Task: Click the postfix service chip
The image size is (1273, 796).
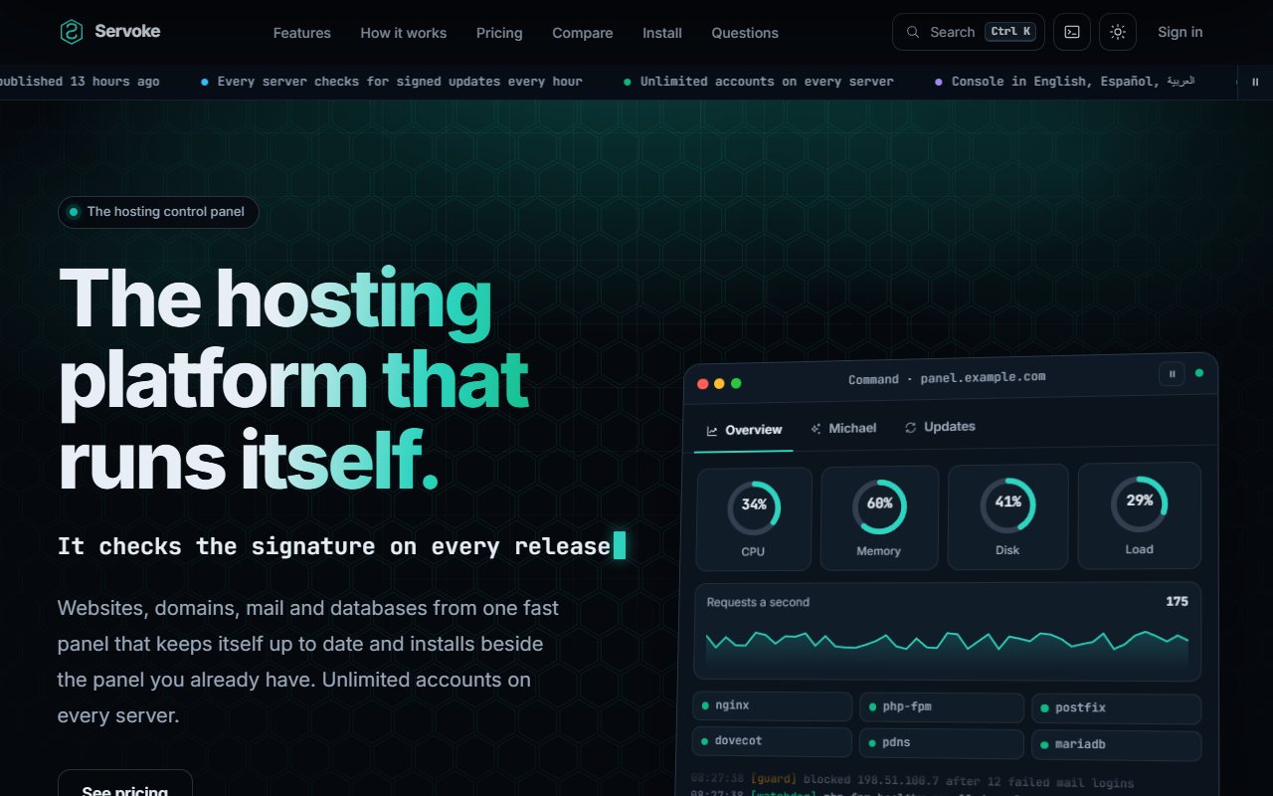Action: (x=1116, y=708)
